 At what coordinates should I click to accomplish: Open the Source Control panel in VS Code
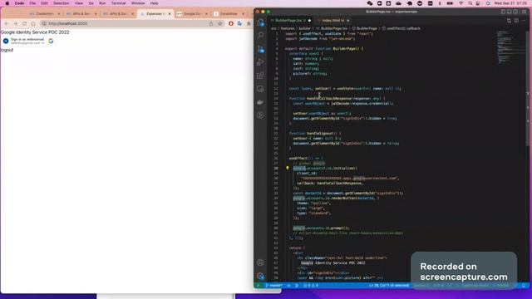point(260,49)
